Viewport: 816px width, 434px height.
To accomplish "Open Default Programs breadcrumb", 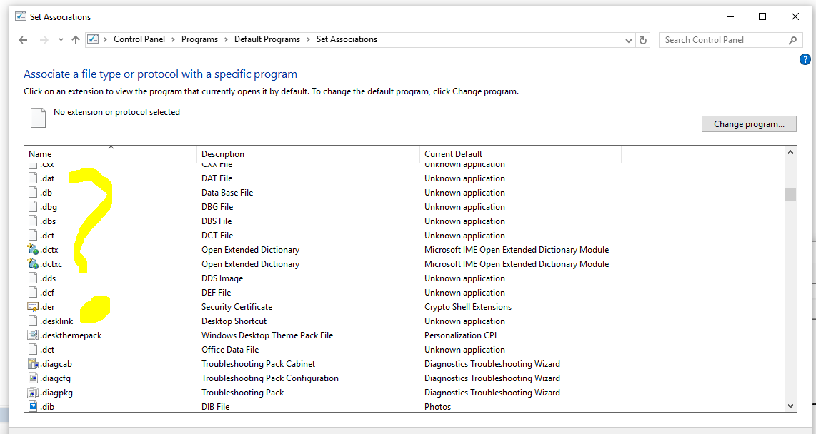I will [267, 39].
